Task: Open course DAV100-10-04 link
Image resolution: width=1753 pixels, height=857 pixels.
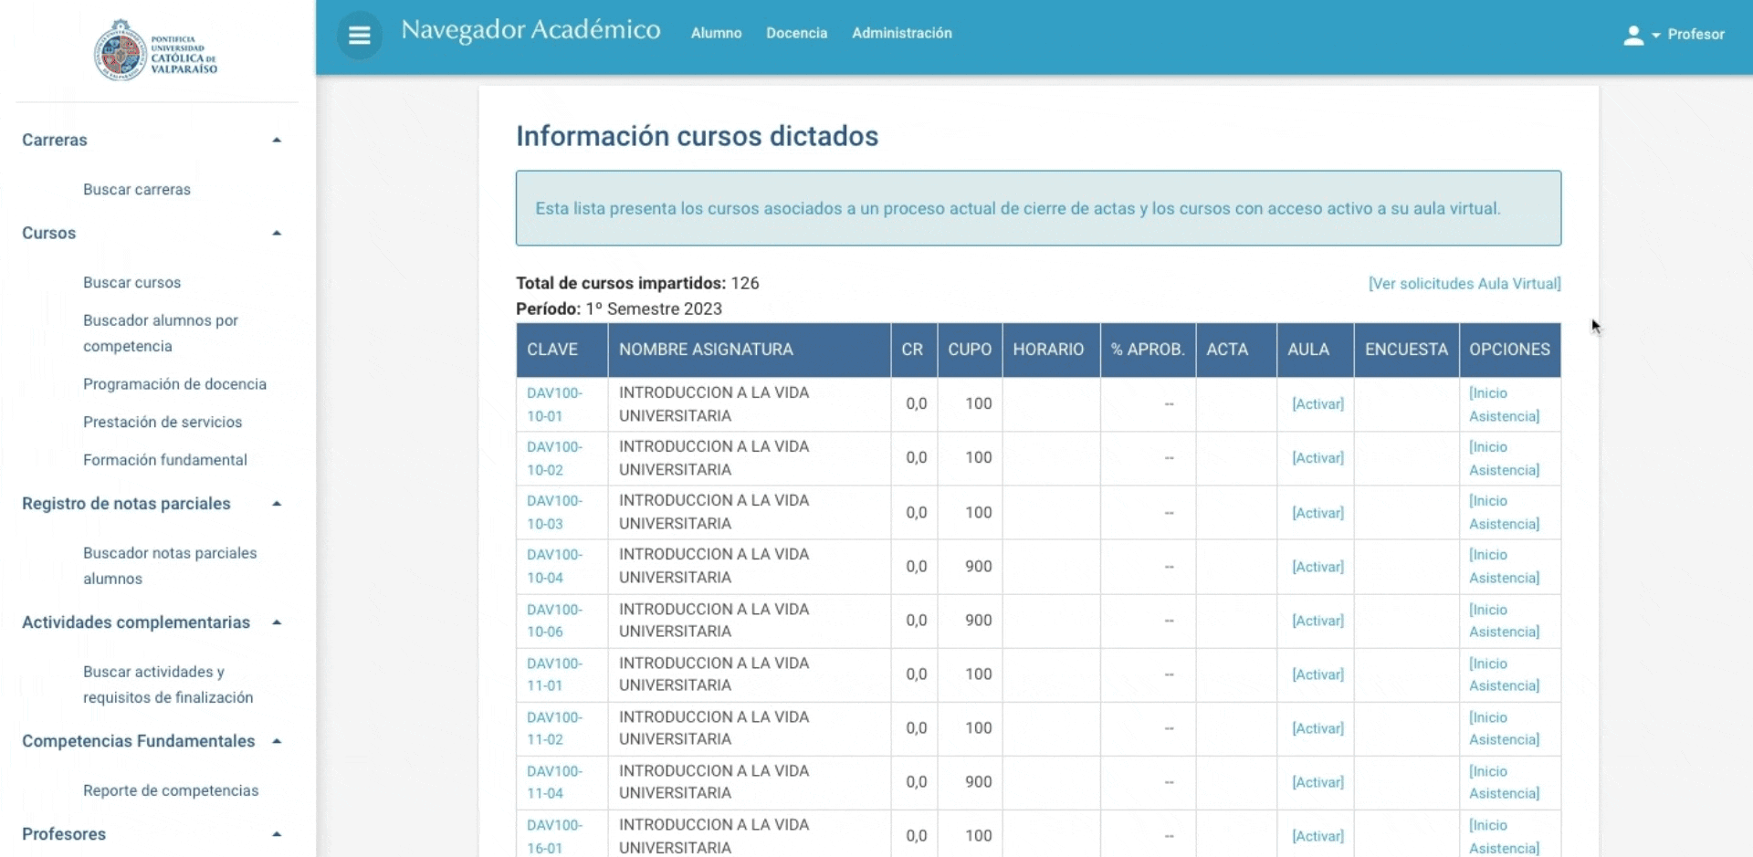Action: pyautogui.click(x=554, y=566)
